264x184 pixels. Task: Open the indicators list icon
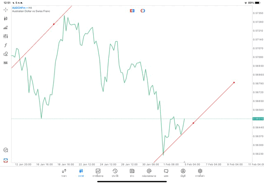point(6,28)
